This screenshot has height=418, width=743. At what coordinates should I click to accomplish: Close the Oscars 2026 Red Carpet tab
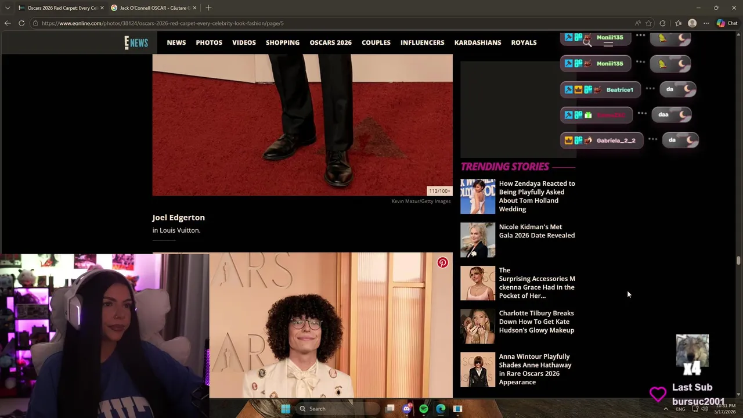click(102, 8)
